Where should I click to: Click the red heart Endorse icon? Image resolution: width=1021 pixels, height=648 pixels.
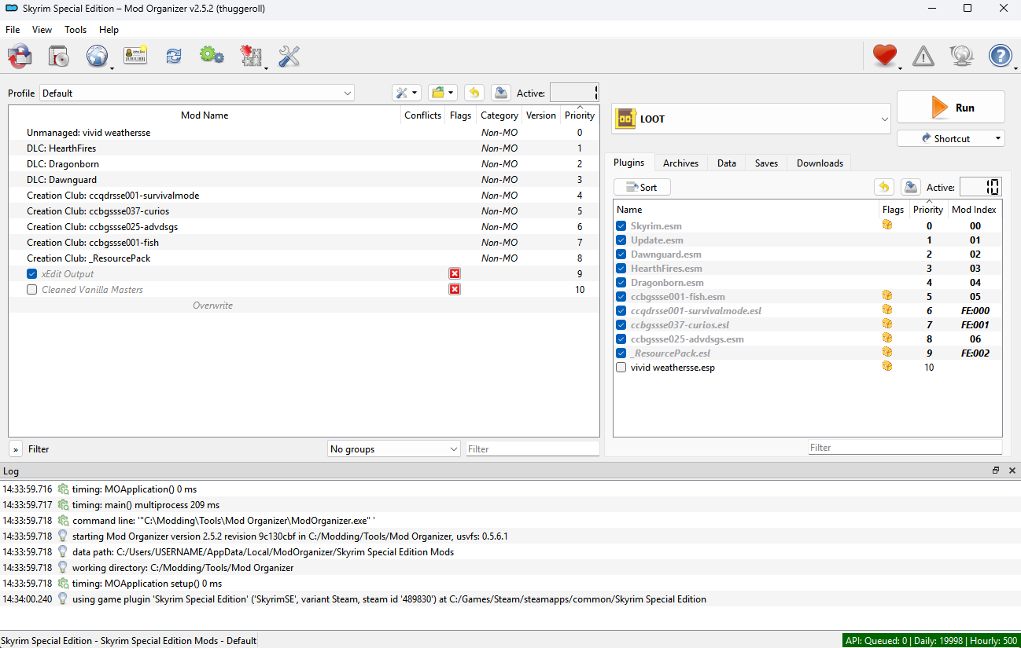(x=885, y=56)
